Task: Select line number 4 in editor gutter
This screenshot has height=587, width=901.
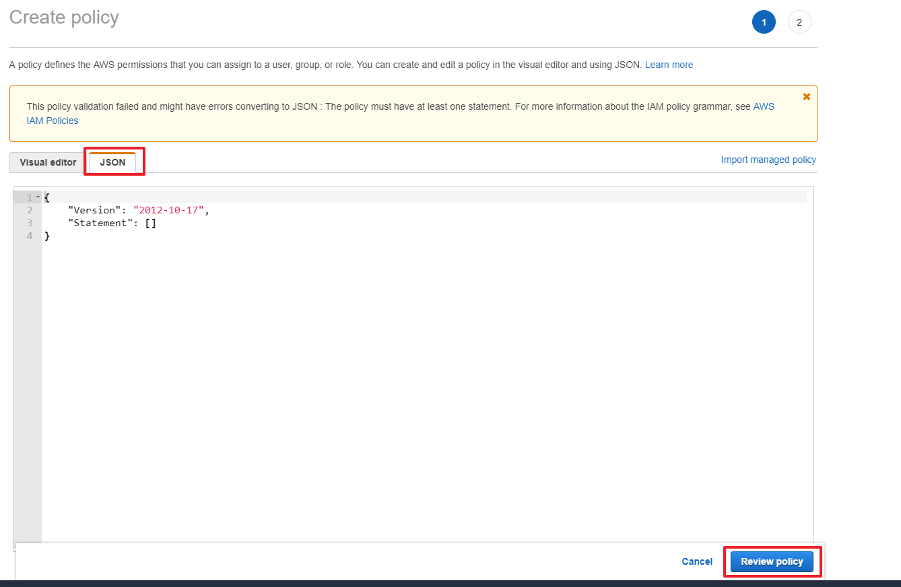Action: tap(30, 236)
